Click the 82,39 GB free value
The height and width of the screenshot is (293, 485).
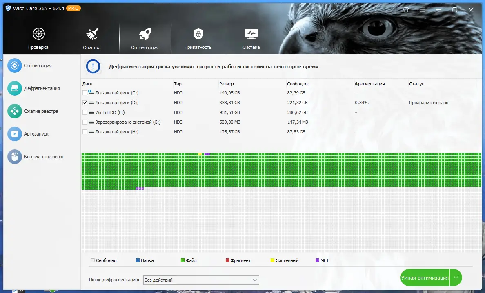[296, 93]
